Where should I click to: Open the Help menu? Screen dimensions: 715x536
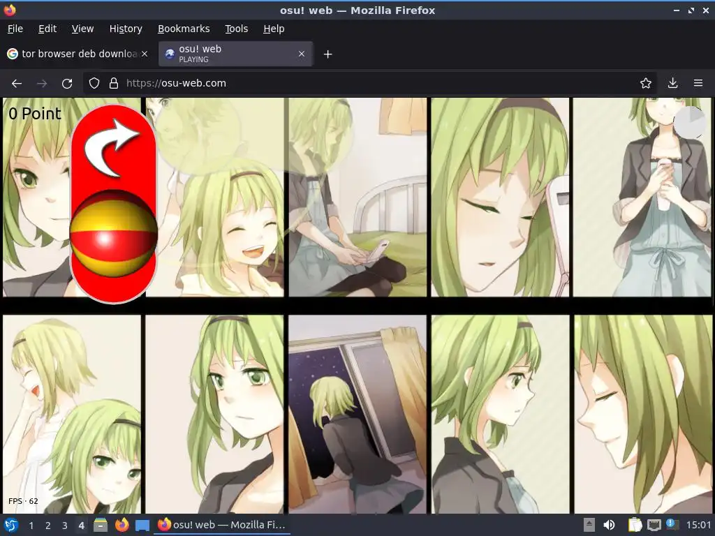[274, 29]
